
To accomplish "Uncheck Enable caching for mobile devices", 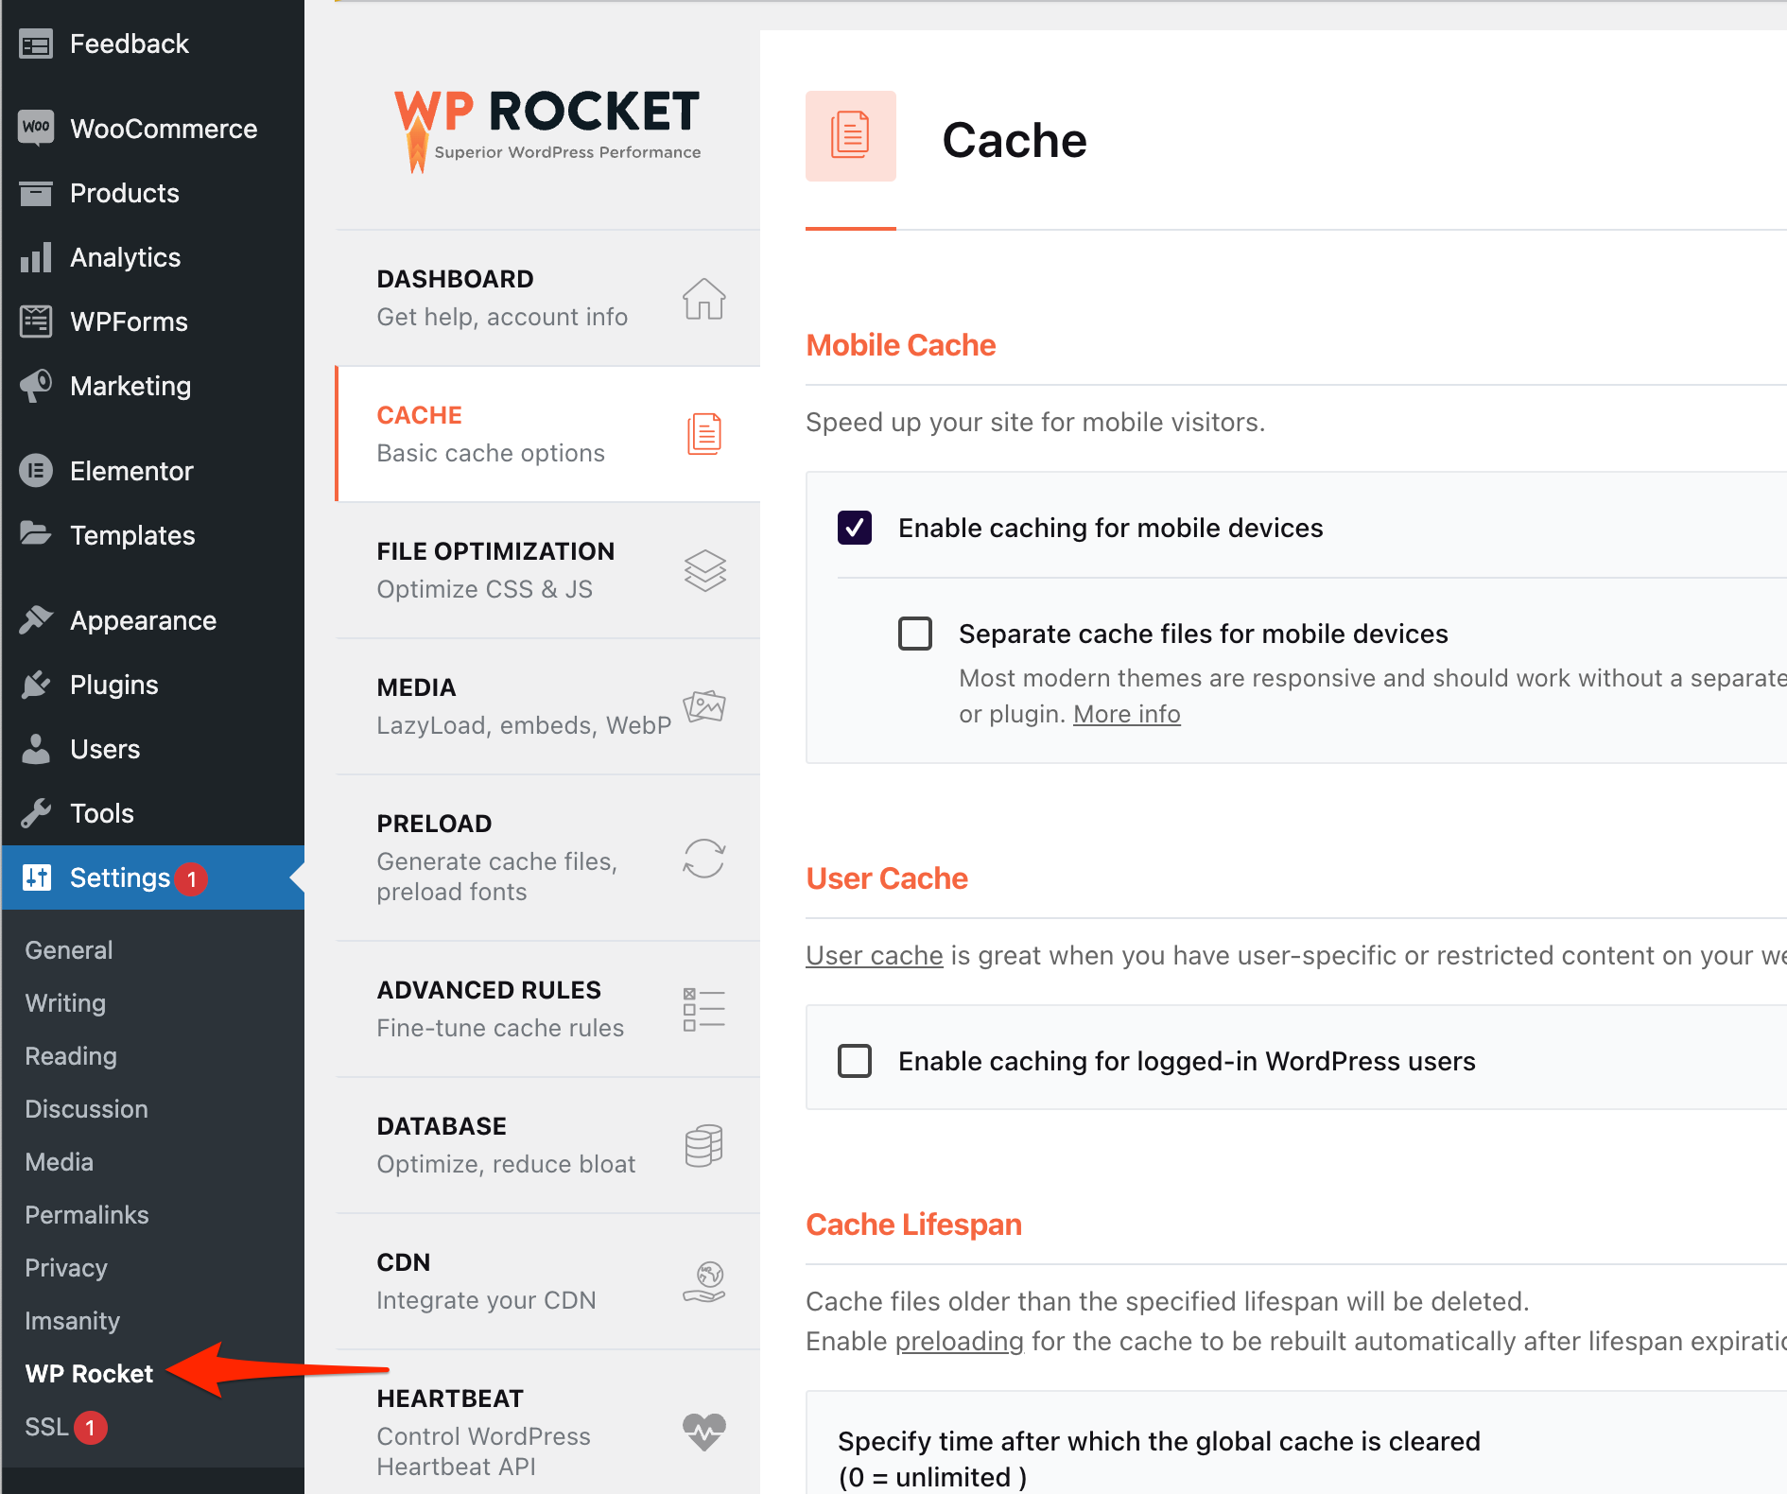I will (x=855, y=528).
